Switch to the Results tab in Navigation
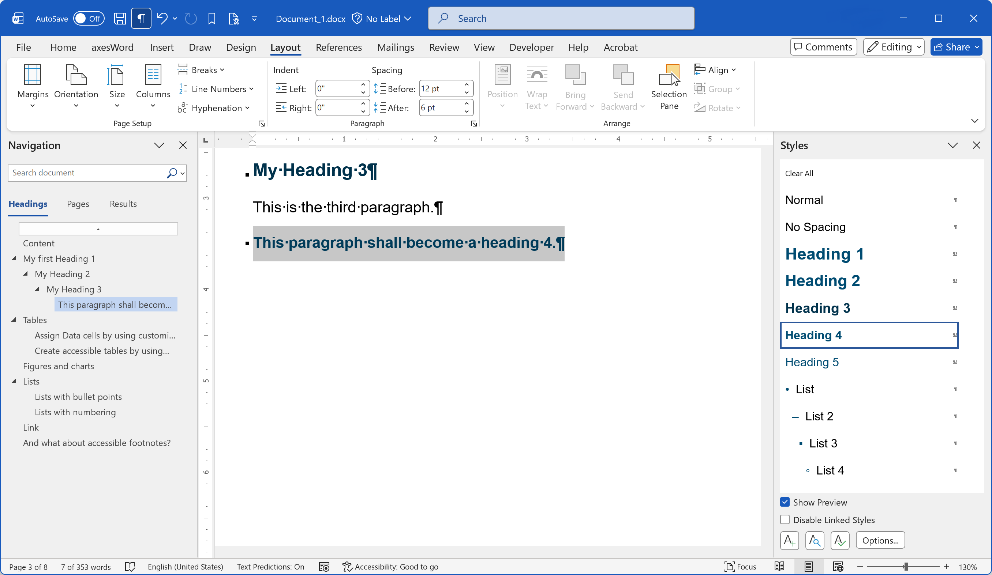 click(x=123, y=204)
